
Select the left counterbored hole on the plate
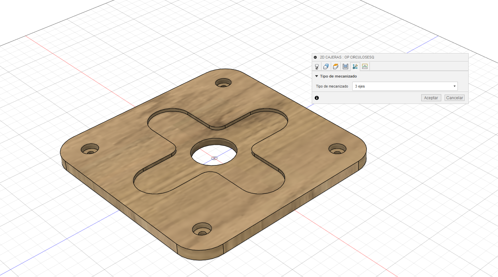(x=90, y=149)
